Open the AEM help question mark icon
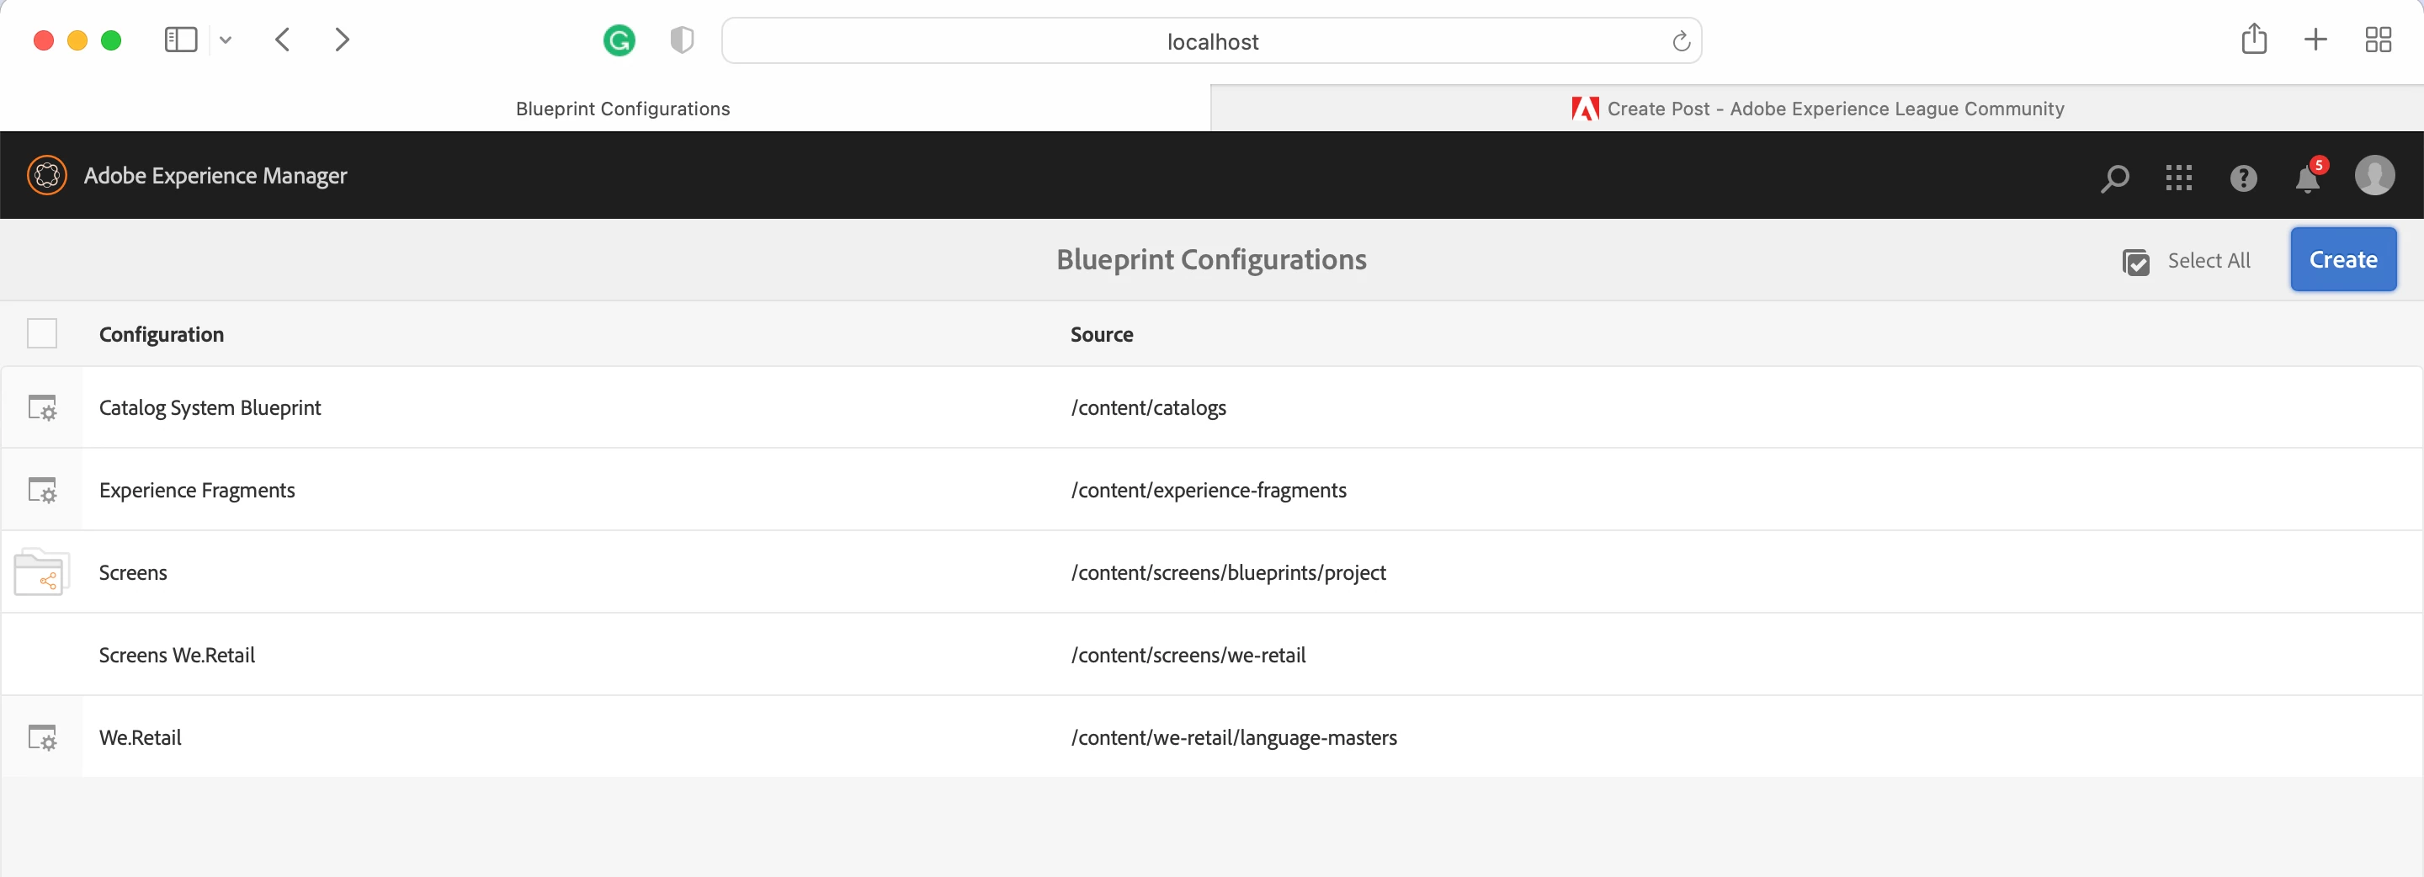 [x=2243, y=178]
